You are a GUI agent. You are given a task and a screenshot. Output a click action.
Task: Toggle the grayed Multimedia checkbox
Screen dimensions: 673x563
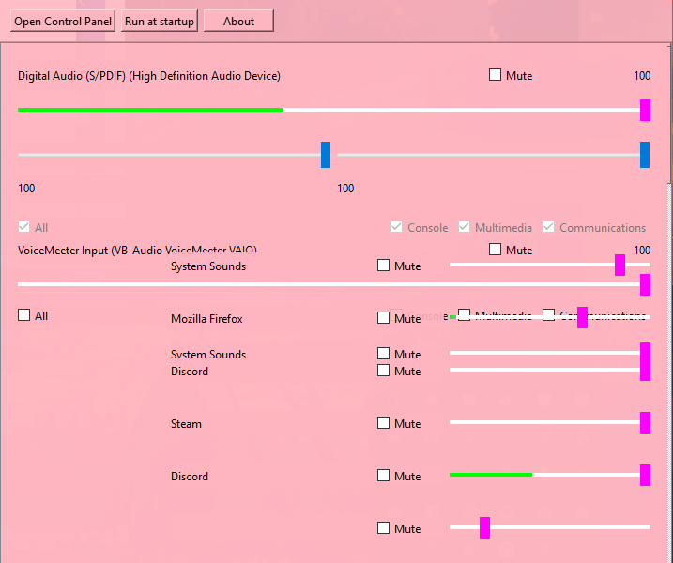point(464,227)
